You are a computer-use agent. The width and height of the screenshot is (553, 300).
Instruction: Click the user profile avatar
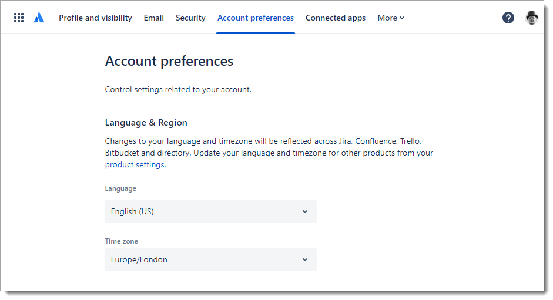(x=531, y=18)
